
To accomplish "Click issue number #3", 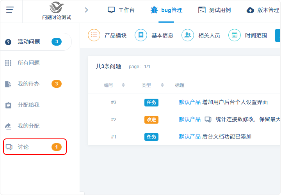I will click(114, 103).
